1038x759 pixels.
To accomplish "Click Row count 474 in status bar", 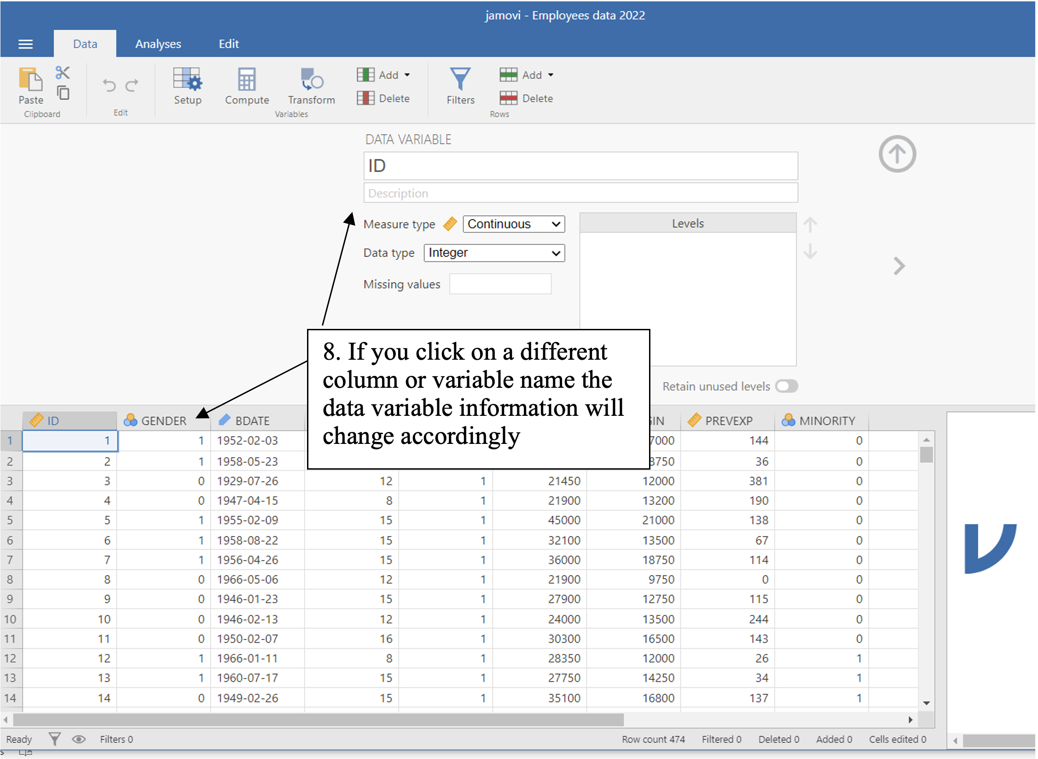I will (653, 739).
